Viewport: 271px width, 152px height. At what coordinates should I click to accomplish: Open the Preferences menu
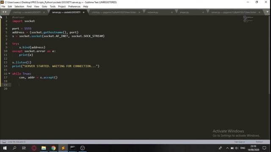coord(75,7)
